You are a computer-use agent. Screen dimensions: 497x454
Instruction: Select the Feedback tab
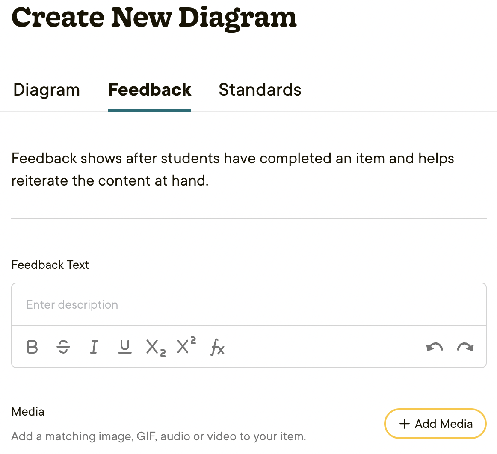[x=149, y=90]
